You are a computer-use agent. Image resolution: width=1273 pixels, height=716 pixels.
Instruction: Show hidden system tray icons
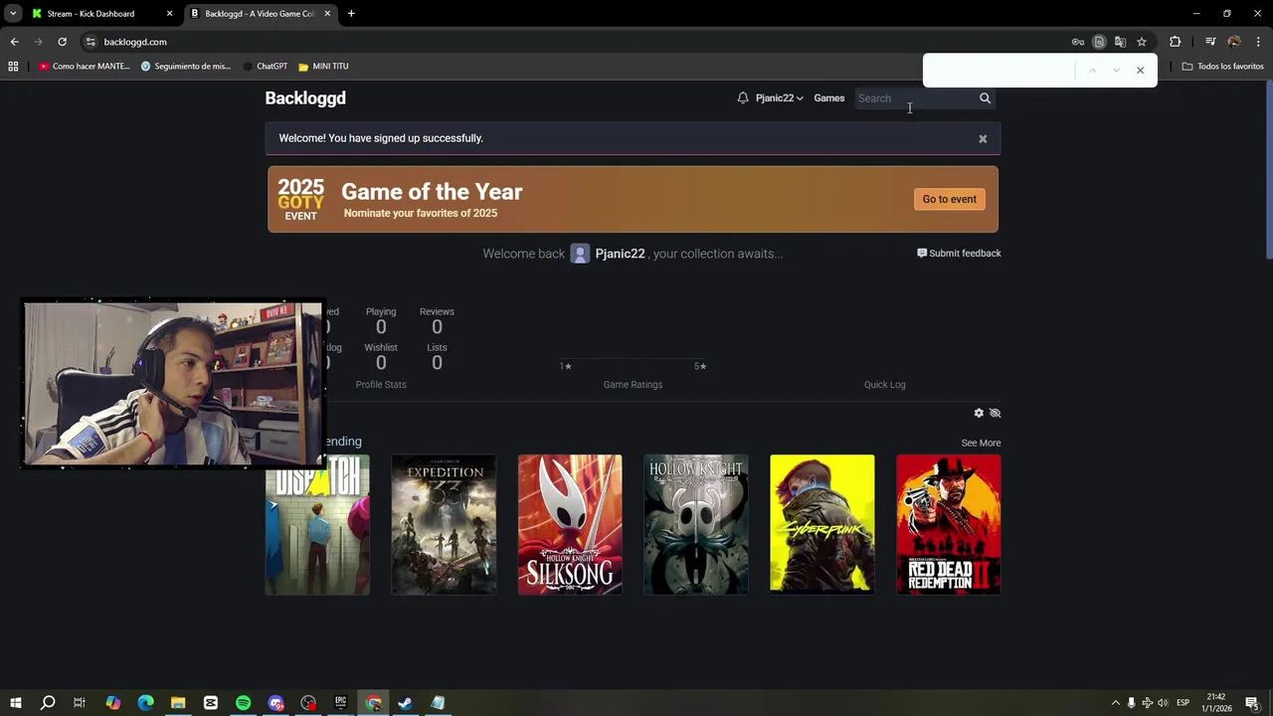[x=1115, y=703]
